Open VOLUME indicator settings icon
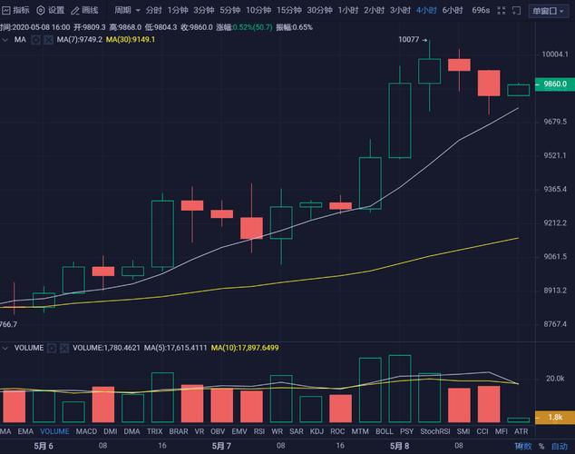The image size is (575, 454). click(x=52, y=347)
